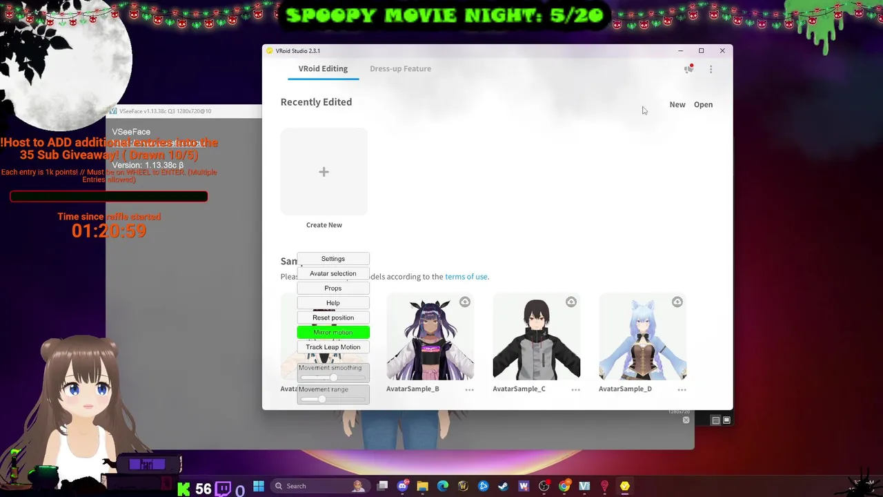The height and width of the screenshot is (497, 883).
Task: Open Battle.net from the taskbar
Action: point(483,486)
